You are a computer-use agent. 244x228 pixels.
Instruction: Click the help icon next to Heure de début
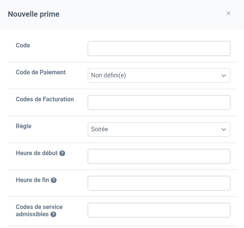pyautogui.click(x=62, y=153)
